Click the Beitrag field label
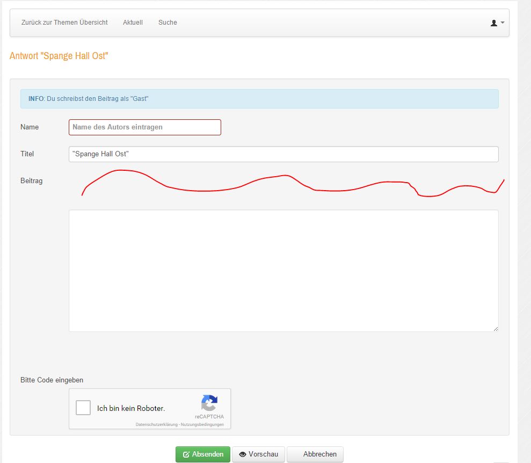The height and width of the screenshot is (463, 531). coord(32,180)
